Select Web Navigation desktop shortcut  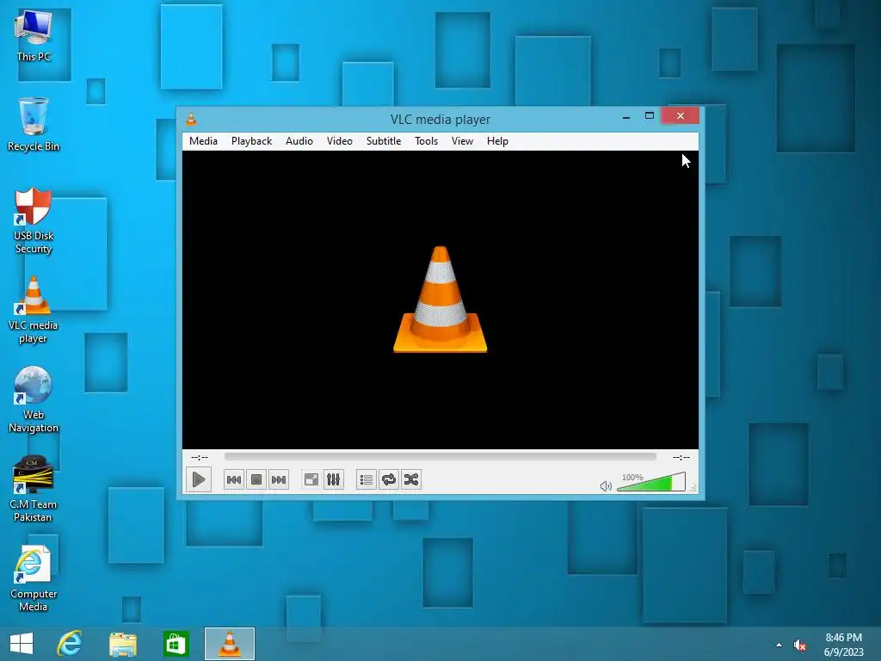click(34, 399)
